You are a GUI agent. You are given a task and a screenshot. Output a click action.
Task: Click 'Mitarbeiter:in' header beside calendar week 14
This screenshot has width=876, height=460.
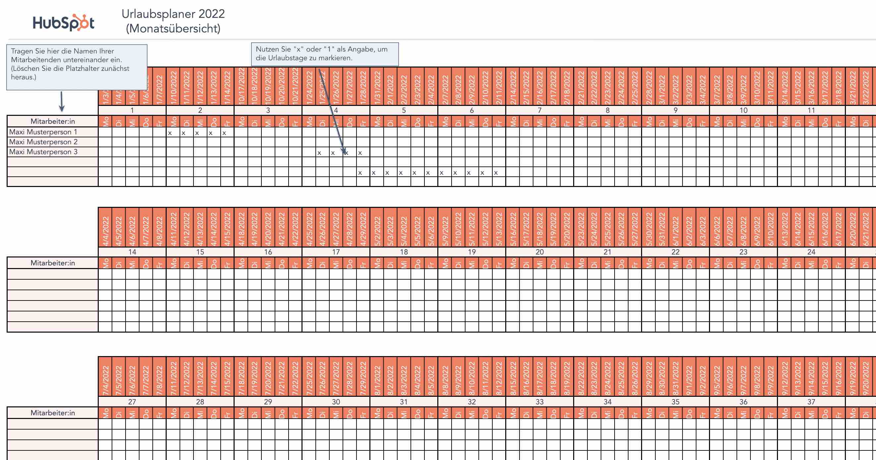point(53,263)
